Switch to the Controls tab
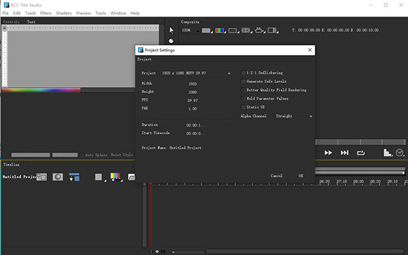 12,22
